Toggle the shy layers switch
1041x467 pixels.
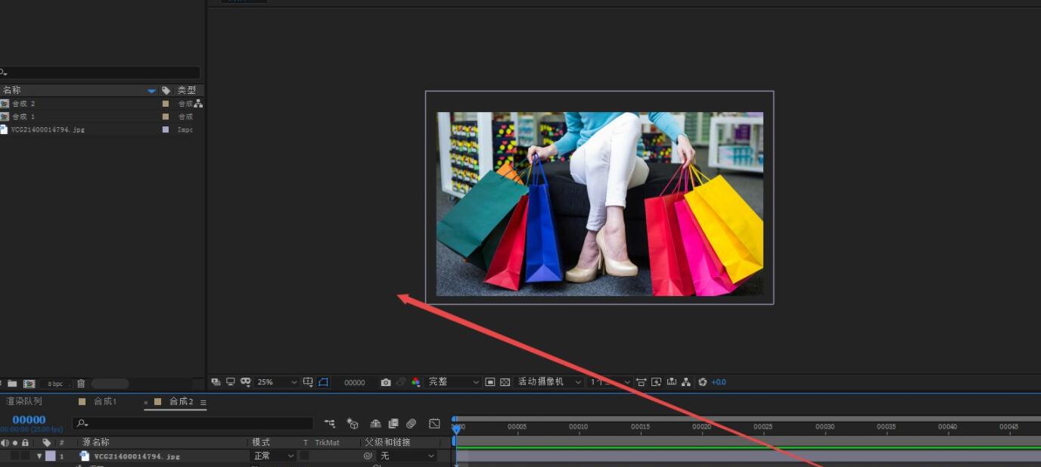pos(376,424)
